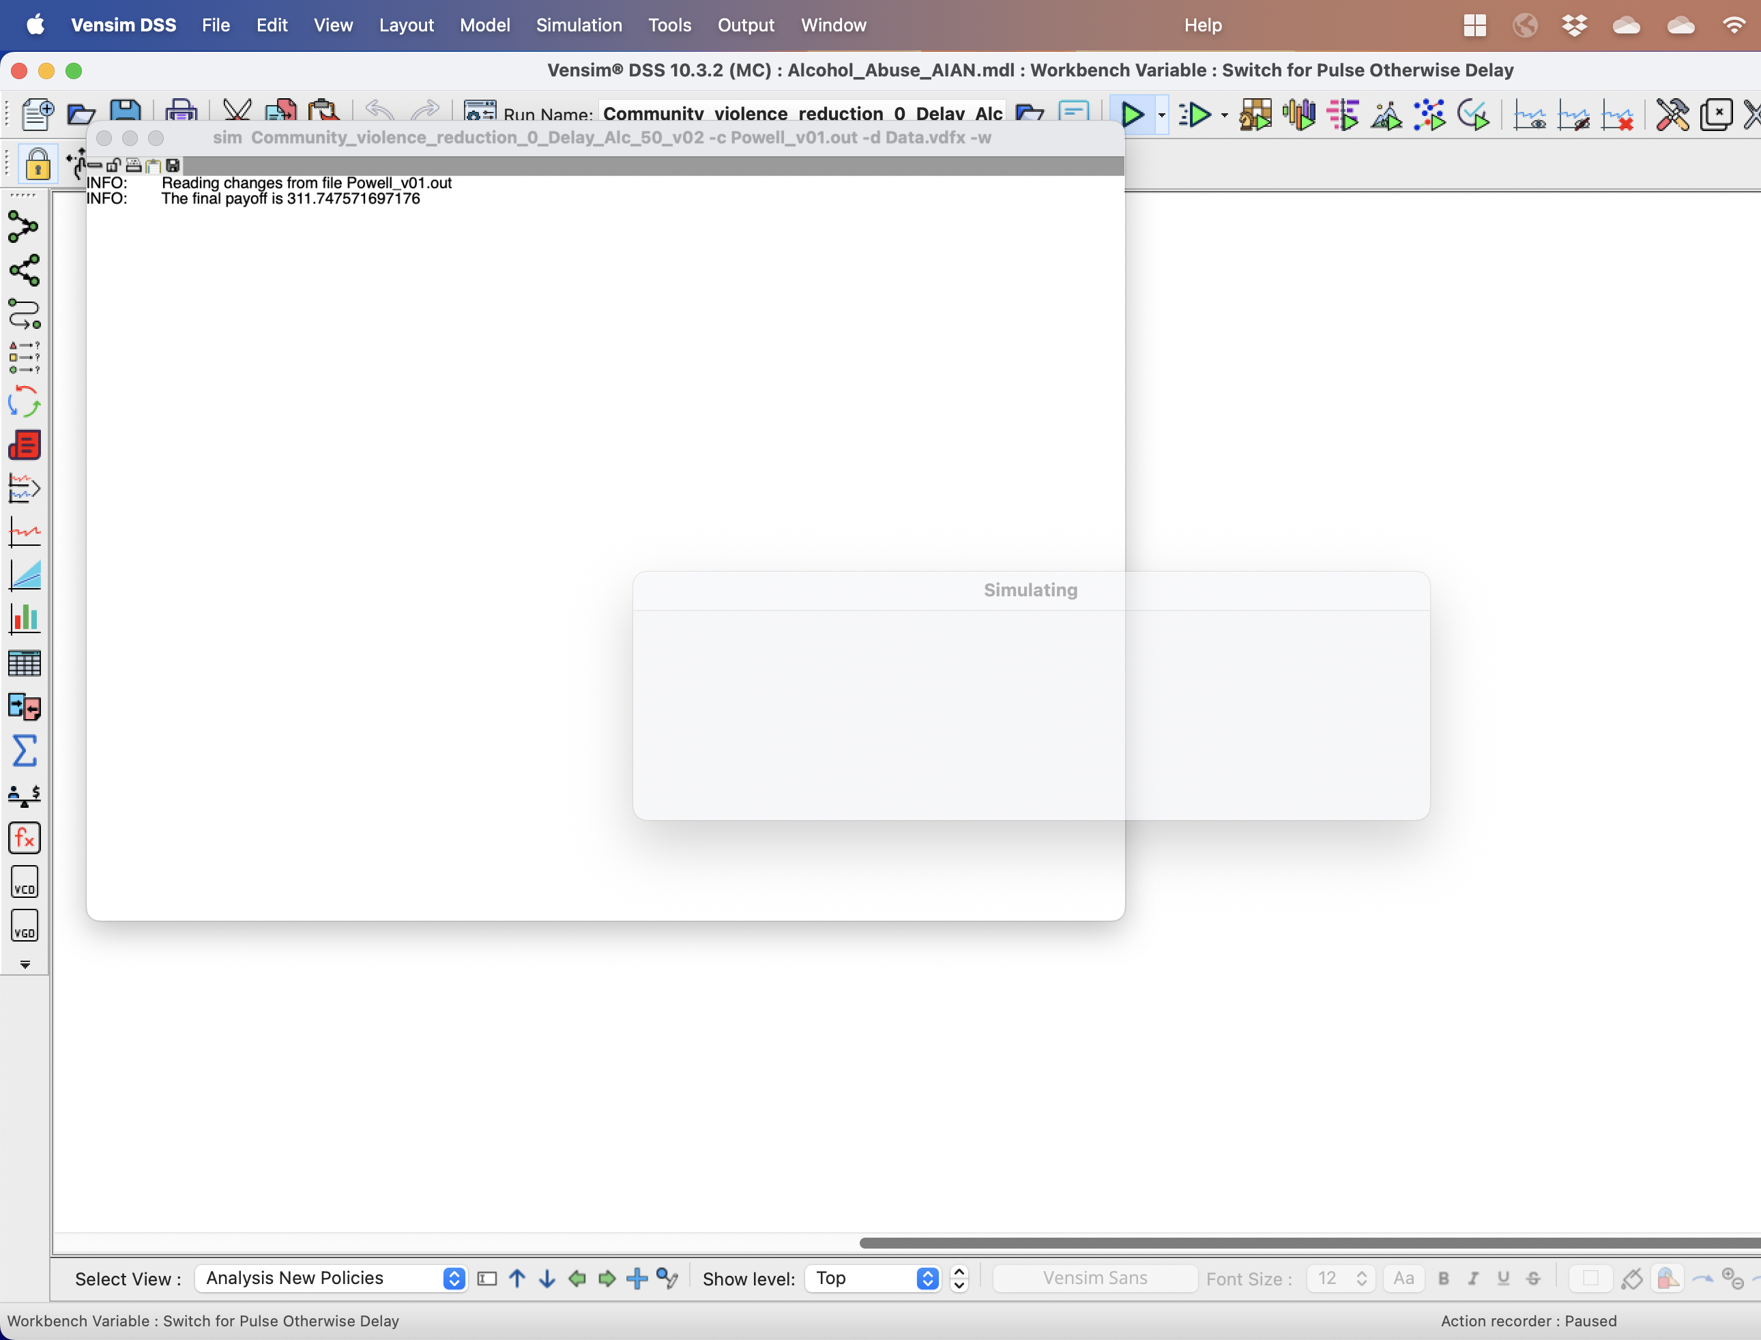This screenshot has width=1761, height=1340.
Task: Open the Simulation menu
Action: pyautogui.click(x=578, y=25)
